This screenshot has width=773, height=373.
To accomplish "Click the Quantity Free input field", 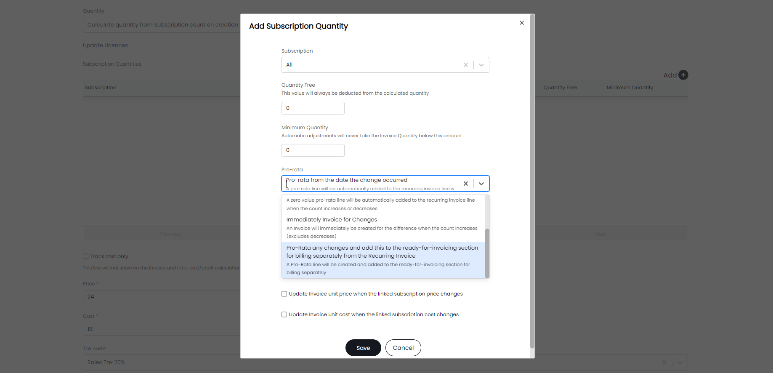I will coord(313,108).
